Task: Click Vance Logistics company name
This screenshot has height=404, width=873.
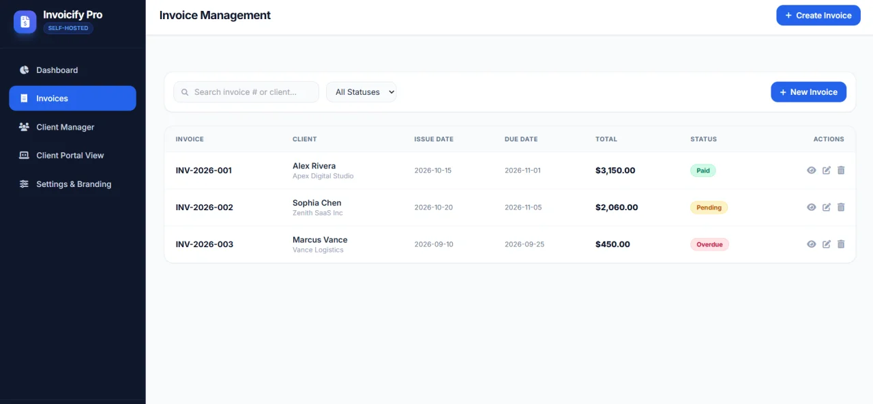Action: pos(318,250)
